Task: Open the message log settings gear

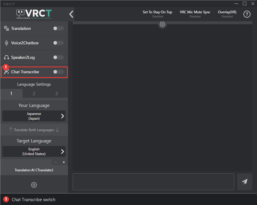Action: (162, 24)
